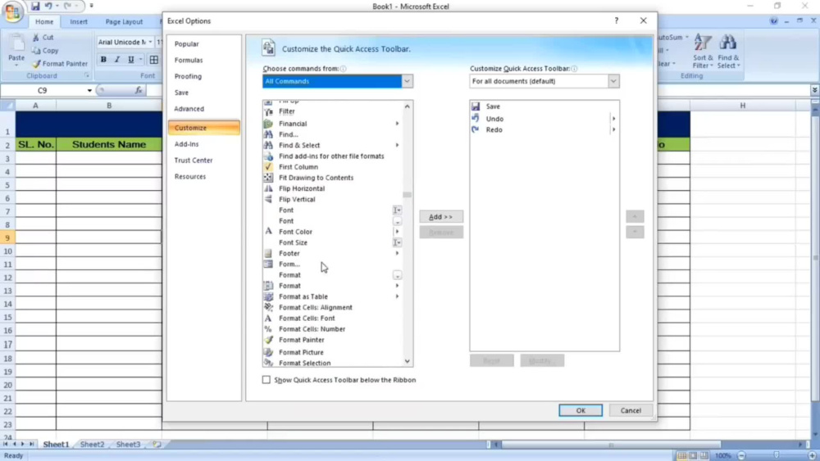This screenshot has height=461, width=820.
Task: Click the dialog help question mark icon
Action: [617, 21]
